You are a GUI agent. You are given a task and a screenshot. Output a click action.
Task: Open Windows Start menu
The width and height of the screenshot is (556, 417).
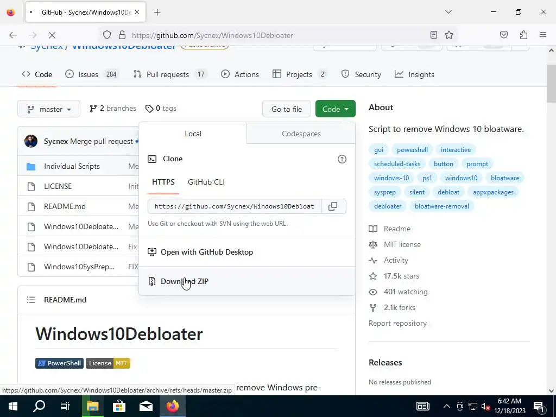[x=13, y=406]
